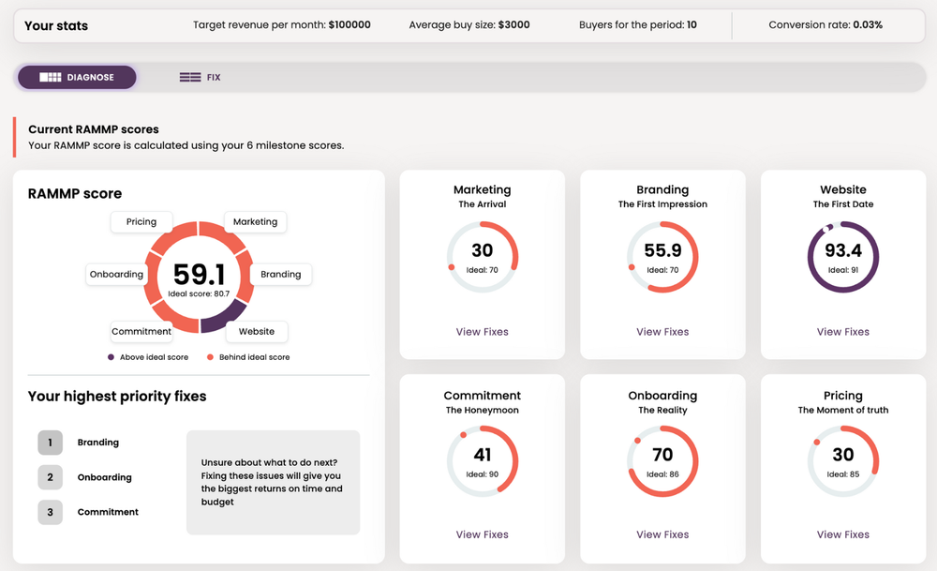Click the grid icon in the Diagnose button
Screen dimensions: 937x571
(51, 77)
